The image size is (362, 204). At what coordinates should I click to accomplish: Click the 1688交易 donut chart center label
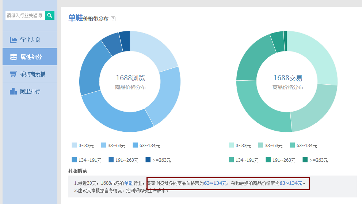point(287,78)
